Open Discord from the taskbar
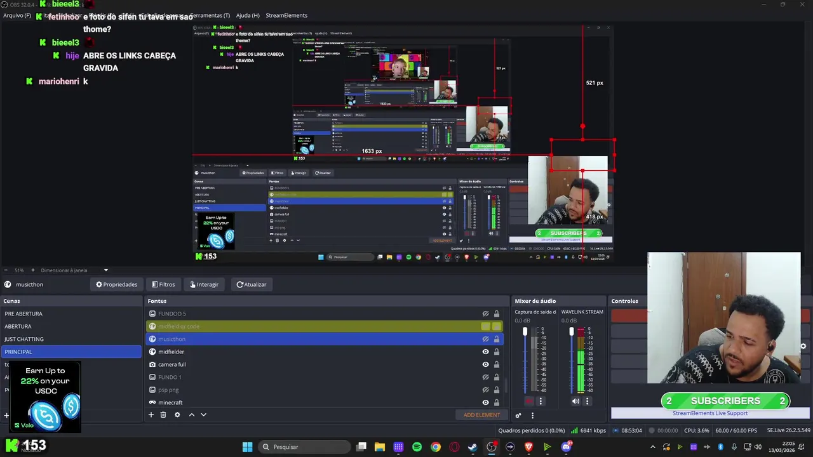The height and width of the screenshot is (457, 813). [x=566, y=447]
